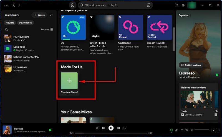Open the lyrics microphone icon
This screenshot has height=137, width=222.
coord(176,130)
